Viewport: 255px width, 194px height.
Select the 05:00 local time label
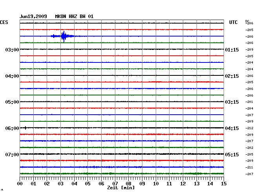coord(12,102)
